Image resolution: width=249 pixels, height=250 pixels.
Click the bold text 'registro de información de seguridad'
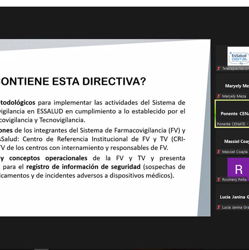83,167
